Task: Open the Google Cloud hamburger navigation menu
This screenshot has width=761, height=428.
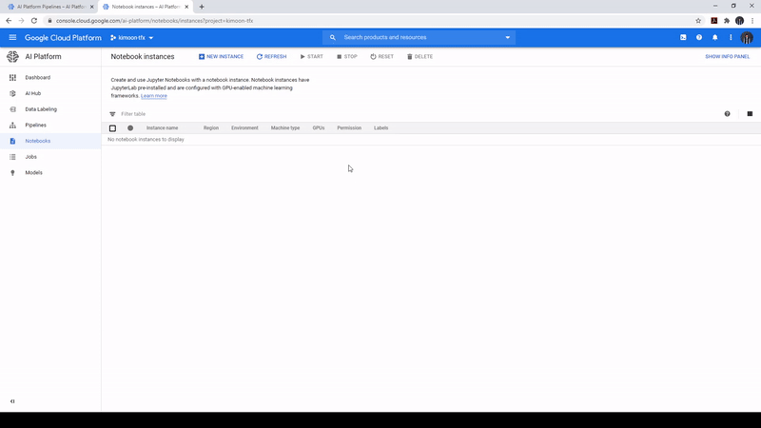Action: 12,37
